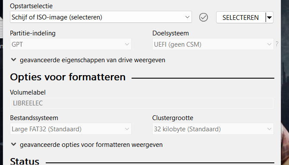Screen dimensions: 289x165
Task: Expand advanced format options chevron
Action: coord(14,144)
